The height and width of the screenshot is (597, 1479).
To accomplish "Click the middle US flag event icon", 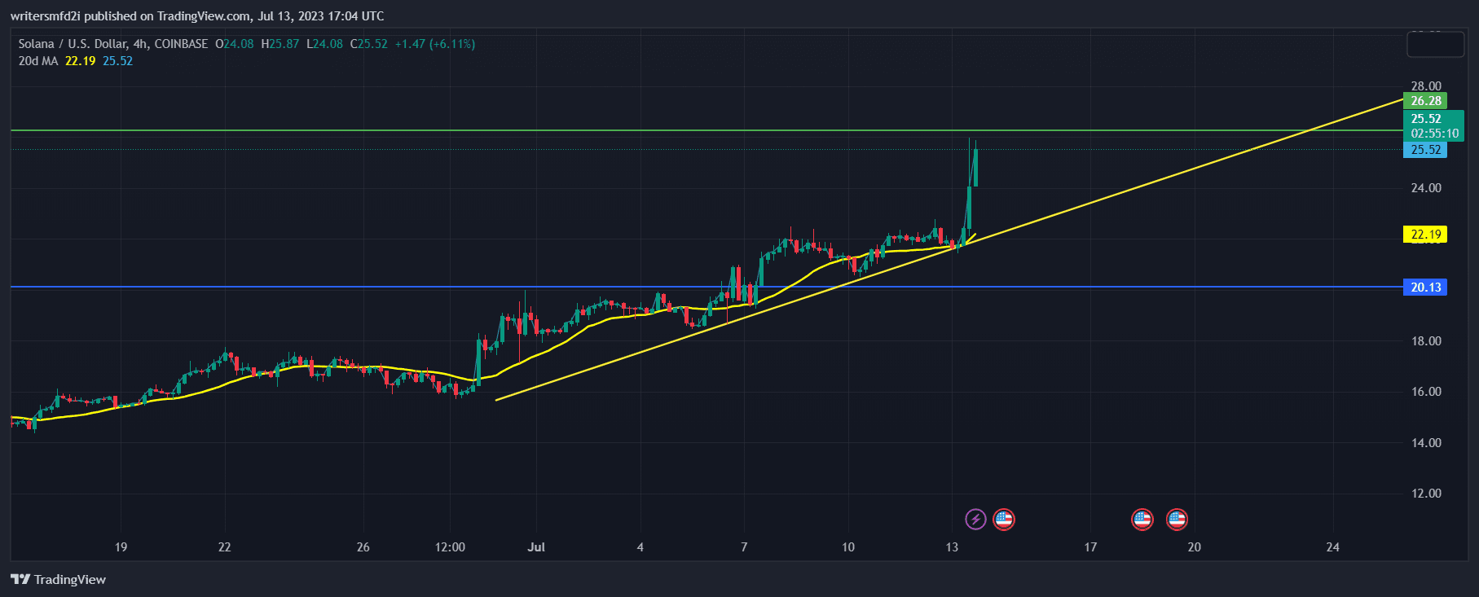I will point(1142,519).
